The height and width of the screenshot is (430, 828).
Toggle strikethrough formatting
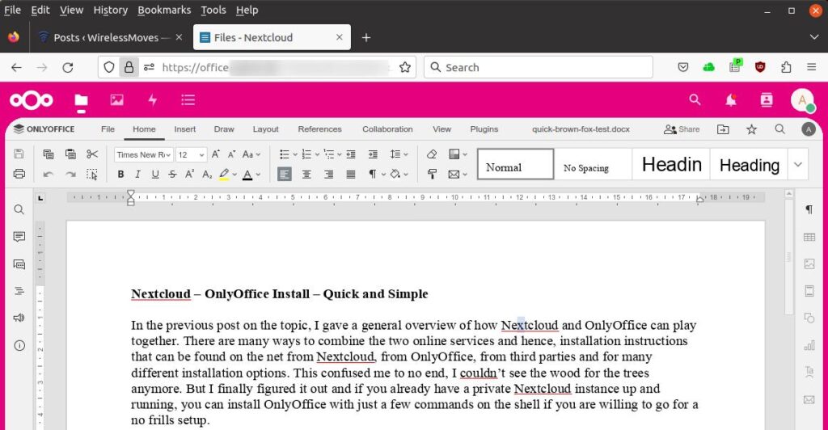pyautogui.click(x=173, y=174)
